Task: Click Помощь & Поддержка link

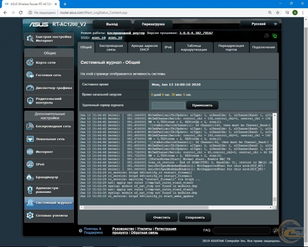Action: [x=93, y=231]
